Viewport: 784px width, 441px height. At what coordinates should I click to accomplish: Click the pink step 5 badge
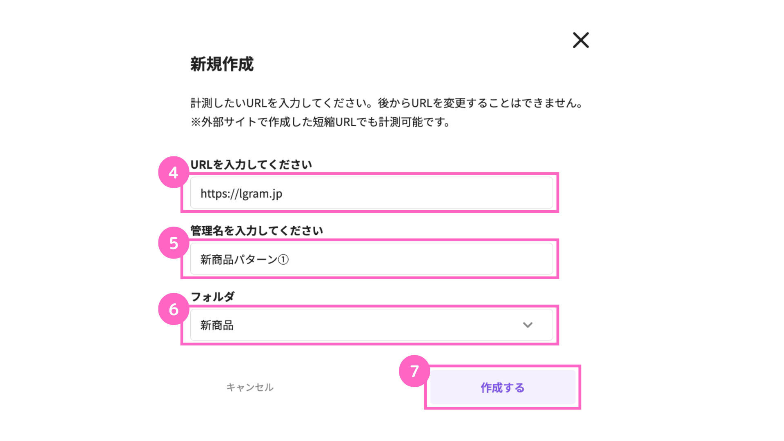(x=174, y=243)
